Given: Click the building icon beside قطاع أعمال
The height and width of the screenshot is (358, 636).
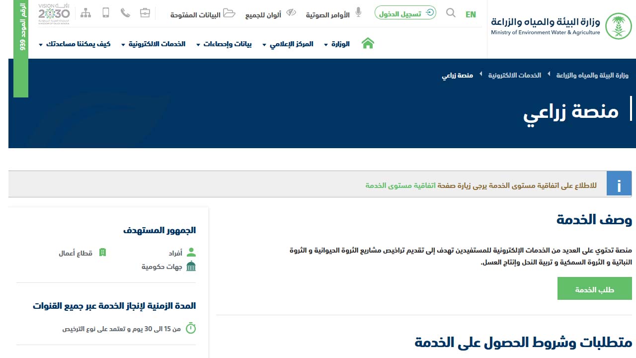Looking at the screenshot, I should (102, 253).
